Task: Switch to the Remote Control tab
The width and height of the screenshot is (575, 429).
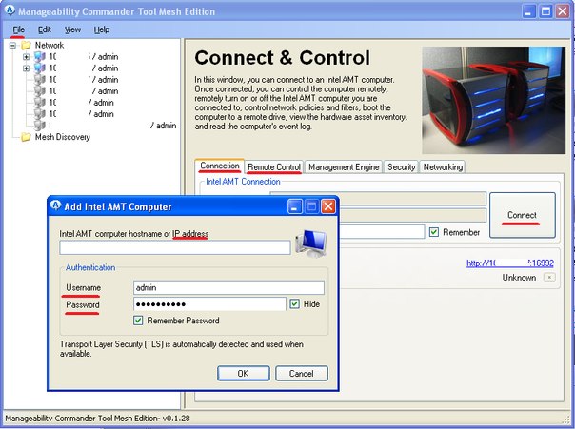Action: 274,167
